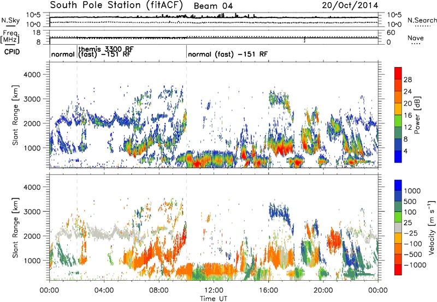Viewport: 437px width, 302px height.
Task: Click the red bottom of velocity colorbar
Action: [398, 270]
